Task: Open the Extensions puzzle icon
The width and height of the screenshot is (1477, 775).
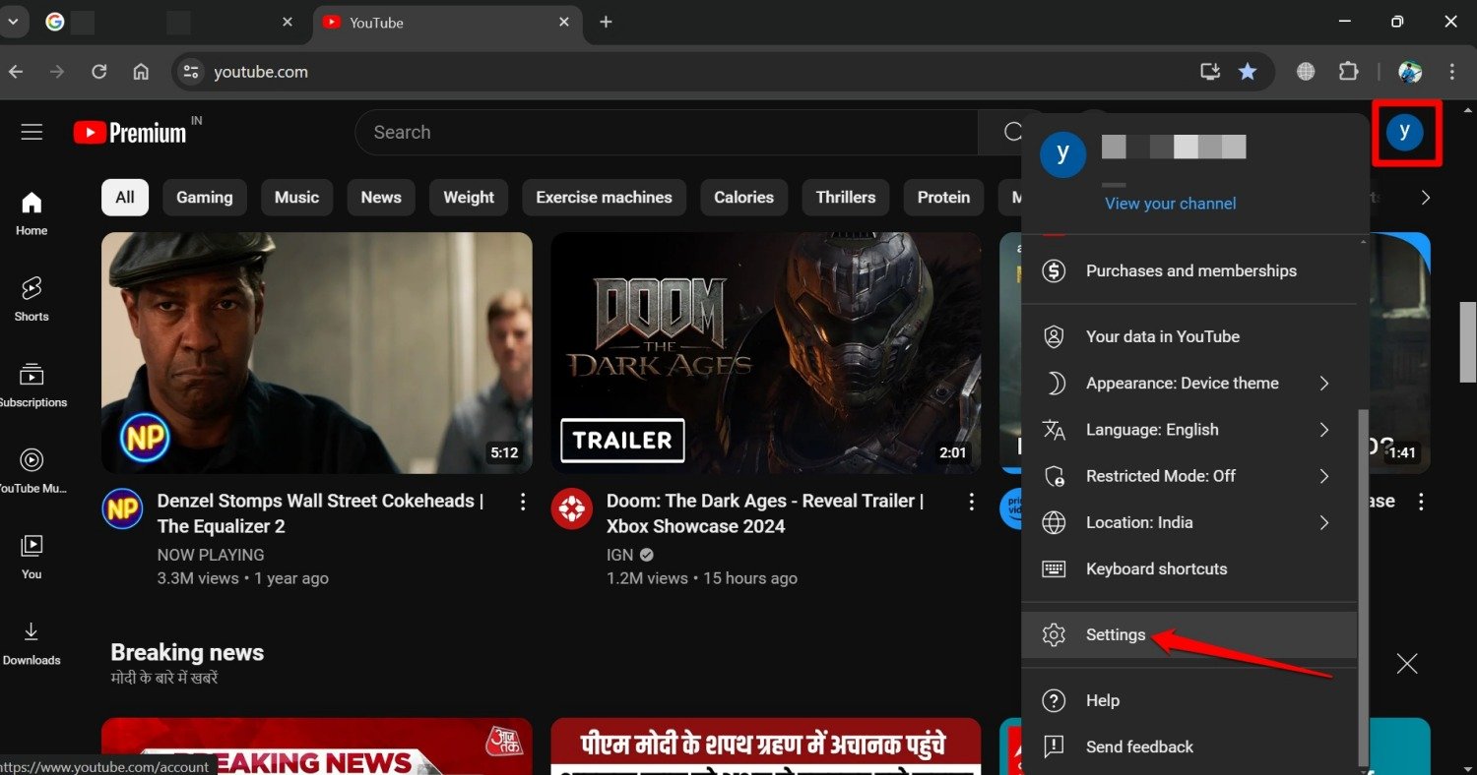Action: (1348, 72)
